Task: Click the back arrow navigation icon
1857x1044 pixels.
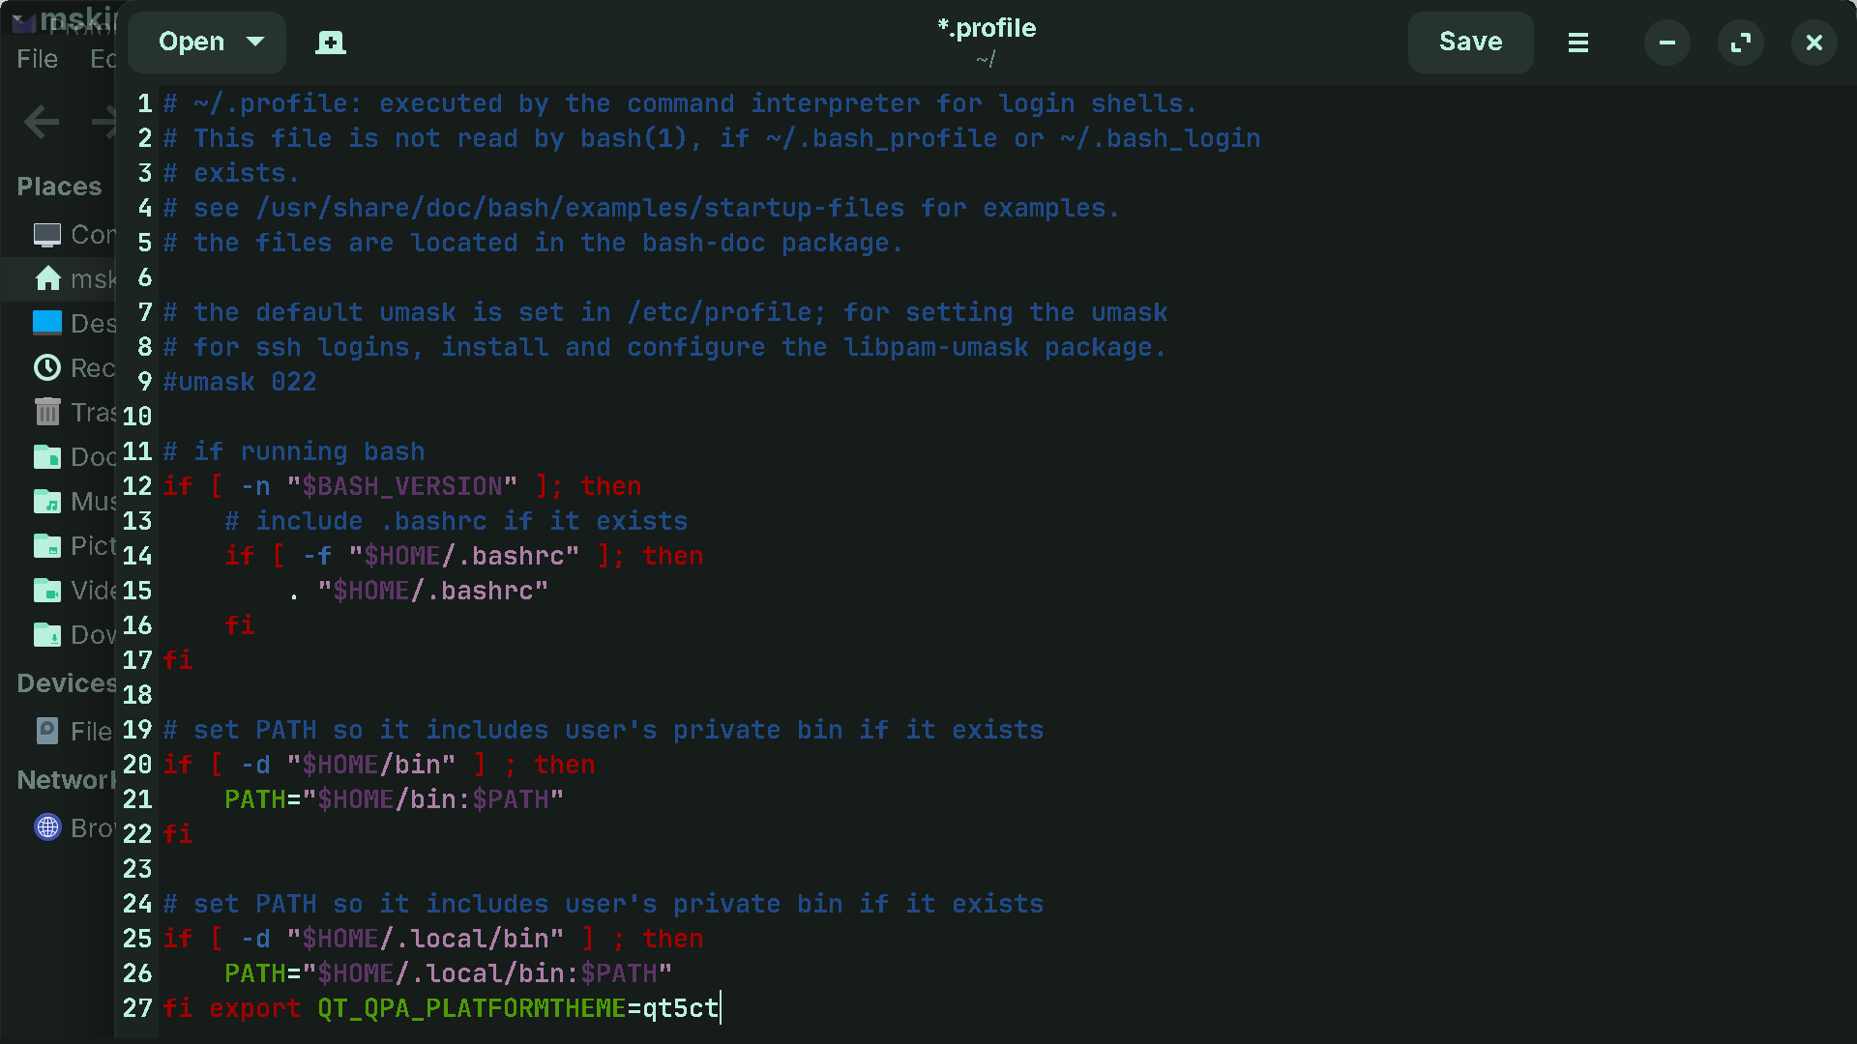Action: [x=42, y=122]
